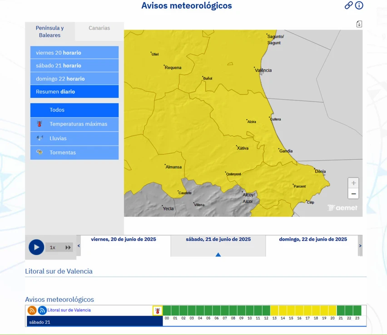Click the red thermometer warning icon in the row
Viewport: 387px width, 335px height.
click(158, 310)
